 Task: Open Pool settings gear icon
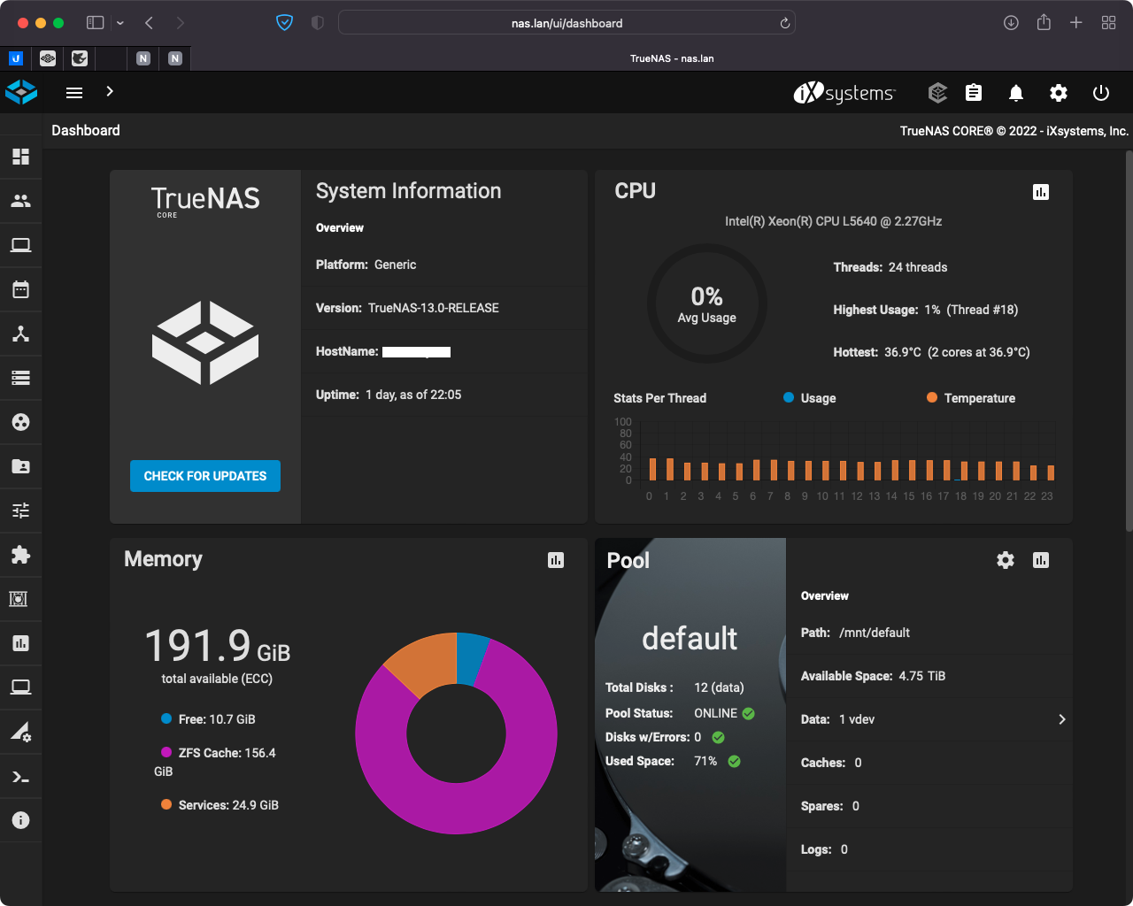[1006, 560]
